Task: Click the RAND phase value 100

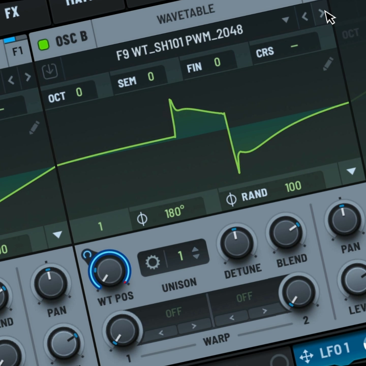Action: tap(293, 187)
